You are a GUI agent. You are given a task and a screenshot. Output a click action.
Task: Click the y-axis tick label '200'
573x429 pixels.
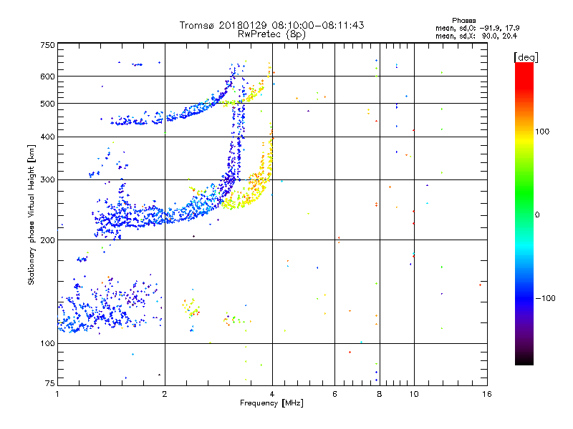47,240
